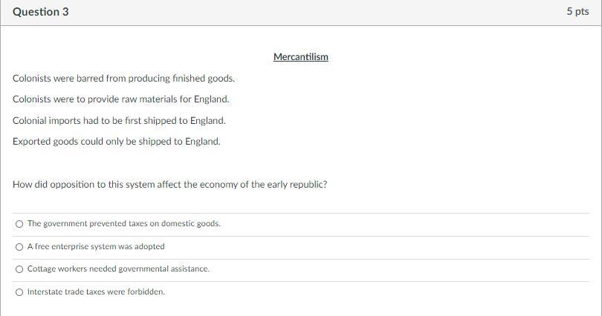Click the '5 pts' points label
The image size is (602, 316).
tap(577, 12)
